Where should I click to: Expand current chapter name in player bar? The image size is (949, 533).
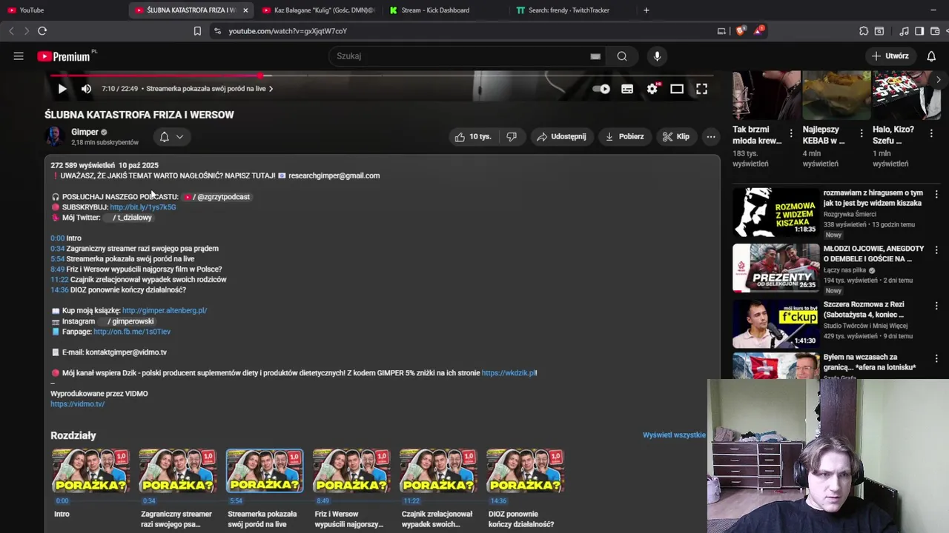point(210,89)
